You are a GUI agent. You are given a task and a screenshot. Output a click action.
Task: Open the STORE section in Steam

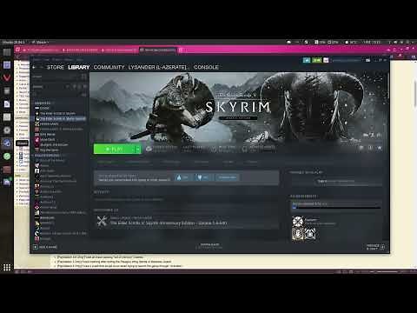(56, 67)
